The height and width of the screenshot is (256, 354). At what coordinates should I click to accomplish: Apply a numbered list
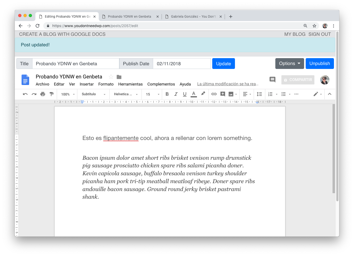270,94
